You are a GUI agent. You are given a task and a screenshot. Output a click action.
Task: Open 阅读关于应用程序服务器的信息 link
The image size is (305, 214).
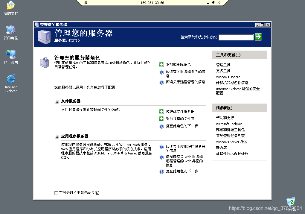[x=185, y=148]
